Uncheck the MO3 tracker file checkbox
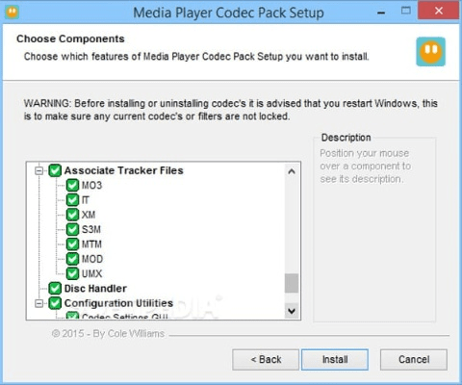The width and height of the screenshot is (462, 385). coord(72,185)
